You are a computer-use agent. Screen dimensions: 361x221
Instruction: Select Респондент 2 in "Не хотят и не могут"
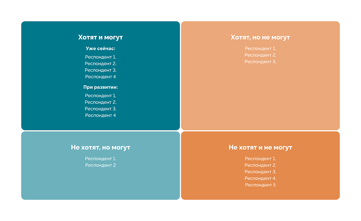click(x=260, y=165)
